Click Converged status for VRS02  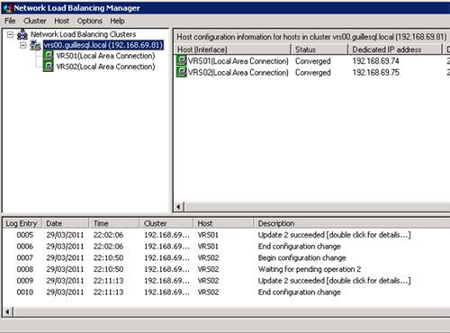[x=313, y=72]
